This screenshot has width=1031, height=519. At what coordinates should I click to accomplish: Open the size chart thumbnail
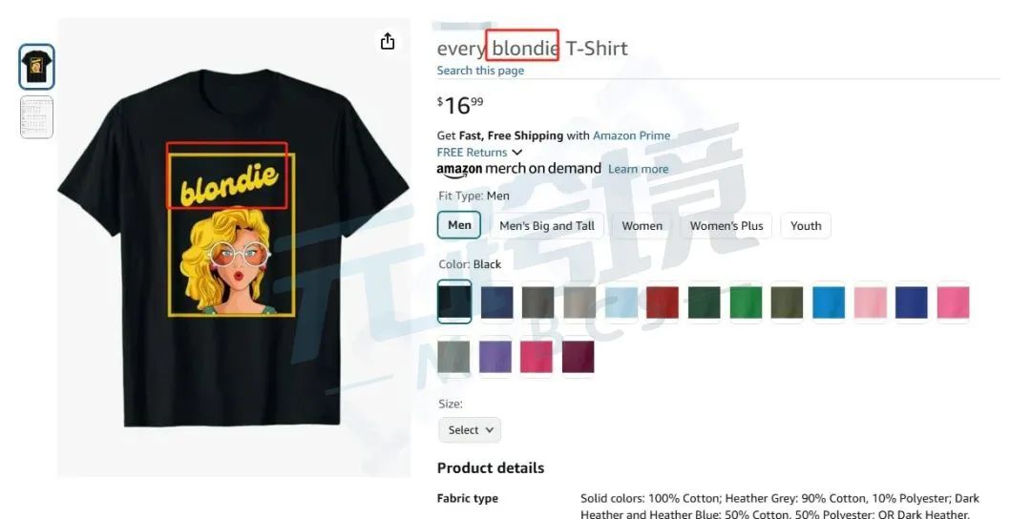click(x=37, y=117)
